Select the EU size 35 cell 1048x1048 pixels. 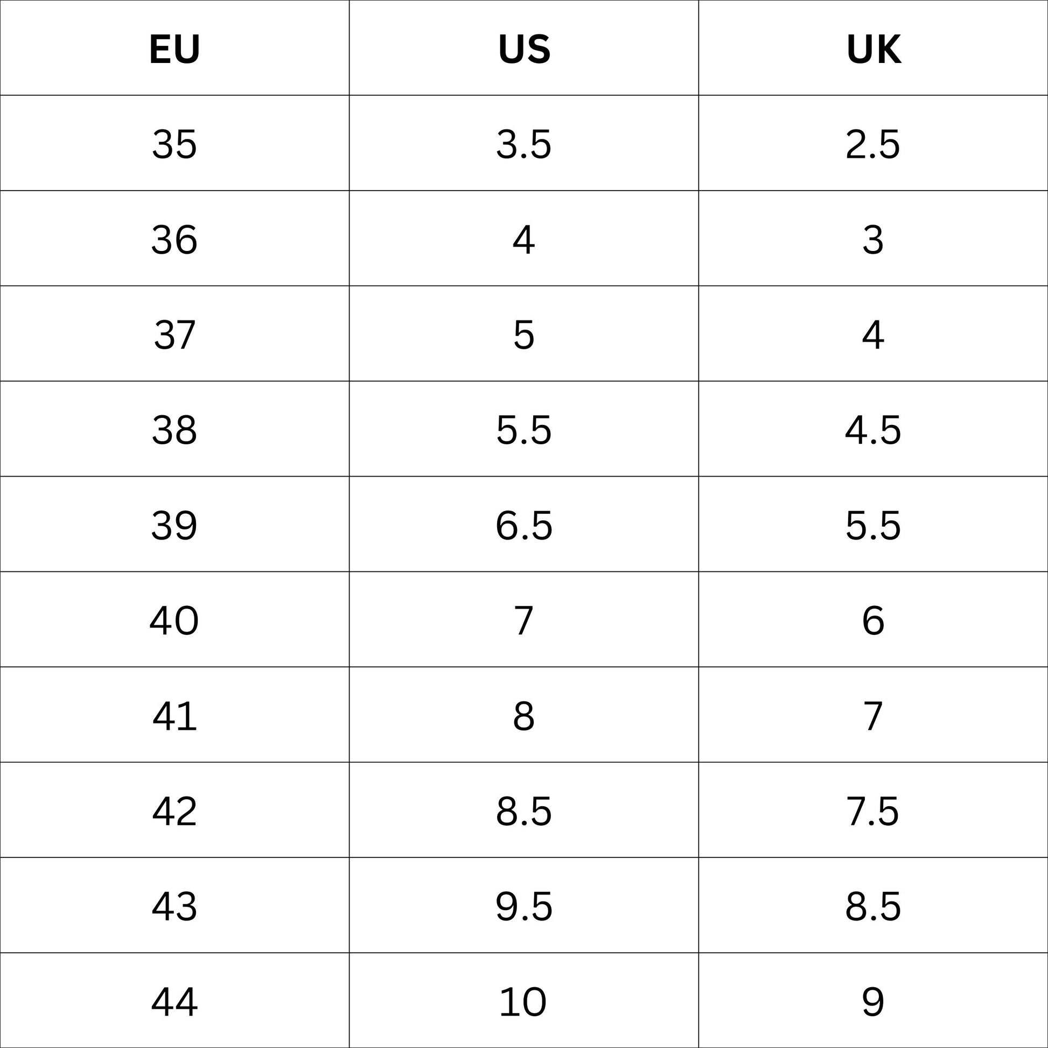tap(174, 144)
